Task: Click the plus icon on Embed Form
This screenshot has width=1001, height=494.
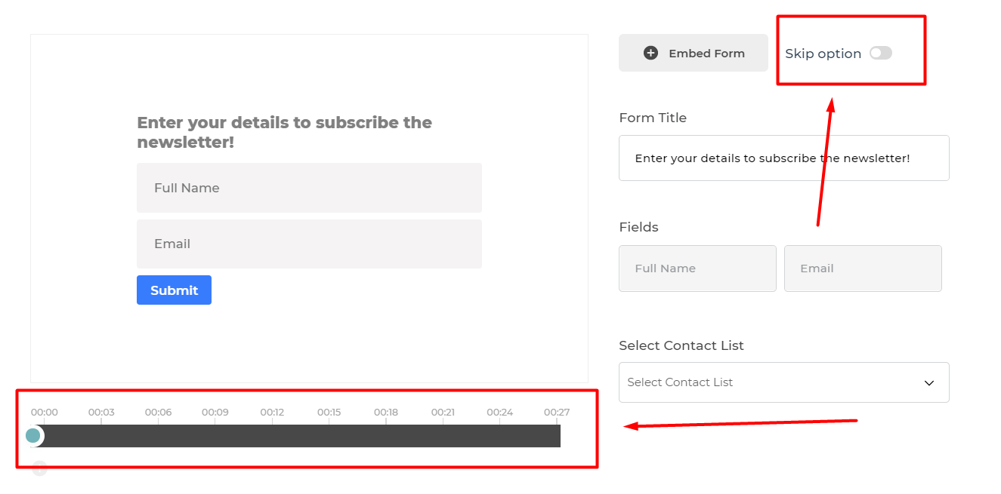Action: click(650, 54)
